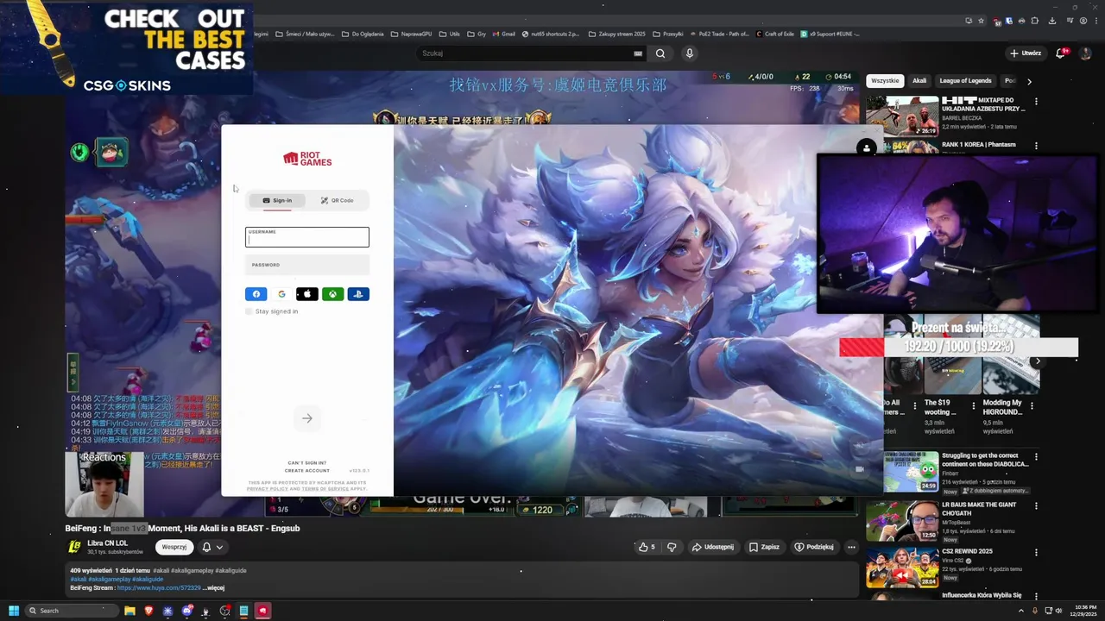Focus the USERNAME input field
Image resolution: width=1105 pixels, height=621 pixels.
(307, 237)
